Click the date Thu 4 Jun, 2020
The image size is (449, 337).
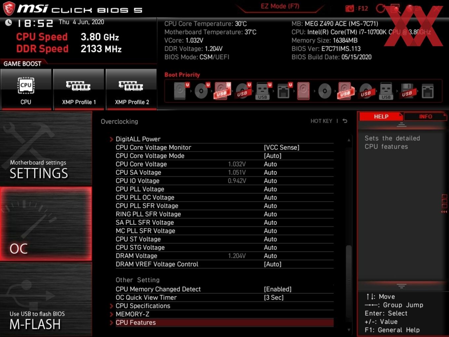click(x=81, y=22)
